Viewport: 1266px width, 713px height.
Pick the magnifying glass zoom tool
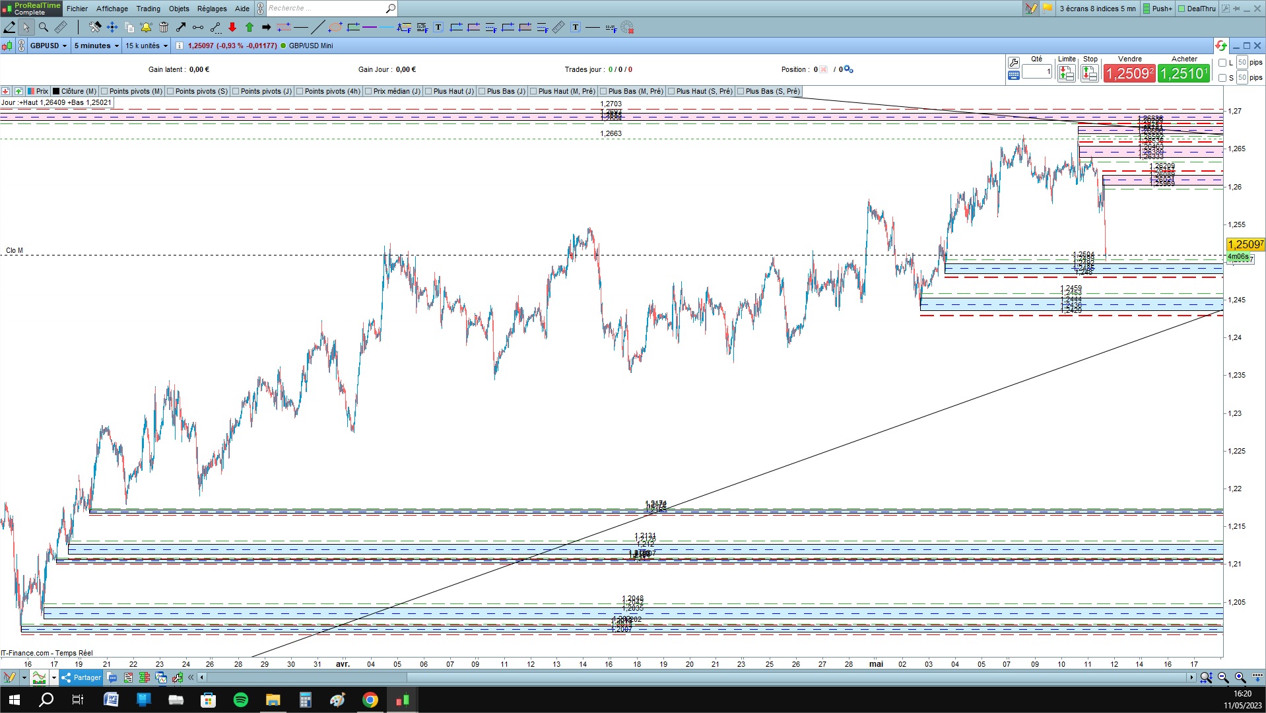tap(44, 27)
